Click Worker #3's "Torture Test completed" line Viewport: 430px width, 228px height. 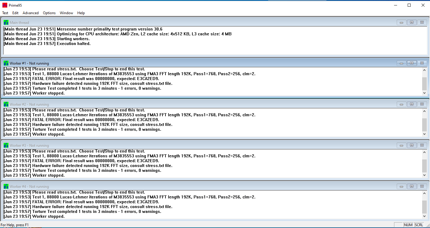click(x=82, y=170)
